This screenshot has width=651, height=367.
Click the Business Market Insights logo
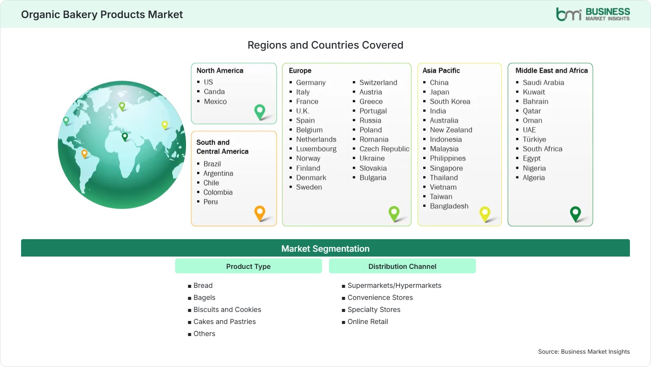pyautogui.click(x=593, y=14)
